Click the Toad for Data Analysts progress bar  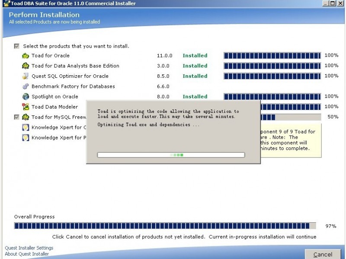pyautogui.click(x=272, y=66)
